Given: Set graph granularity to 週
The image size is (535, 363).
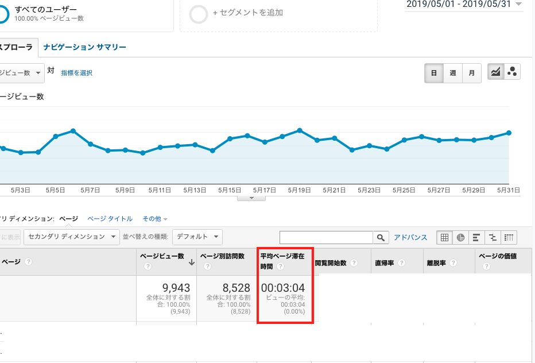Looking at the screenshot, I should pos(453,73).
